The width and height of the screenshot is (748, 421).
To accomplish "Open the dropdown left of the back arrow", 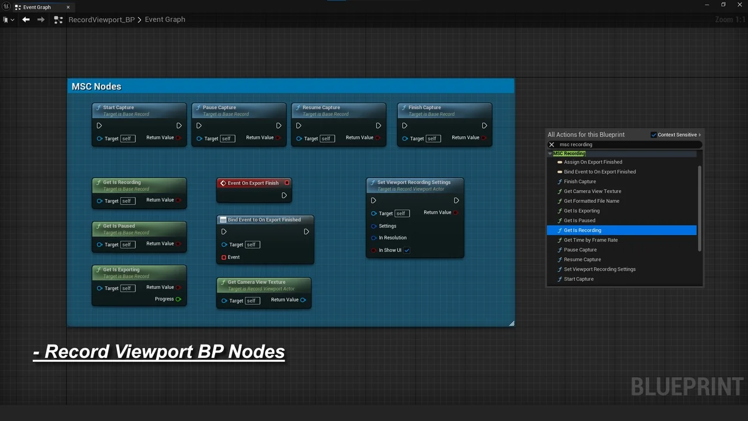I will [x=8, y=20].
